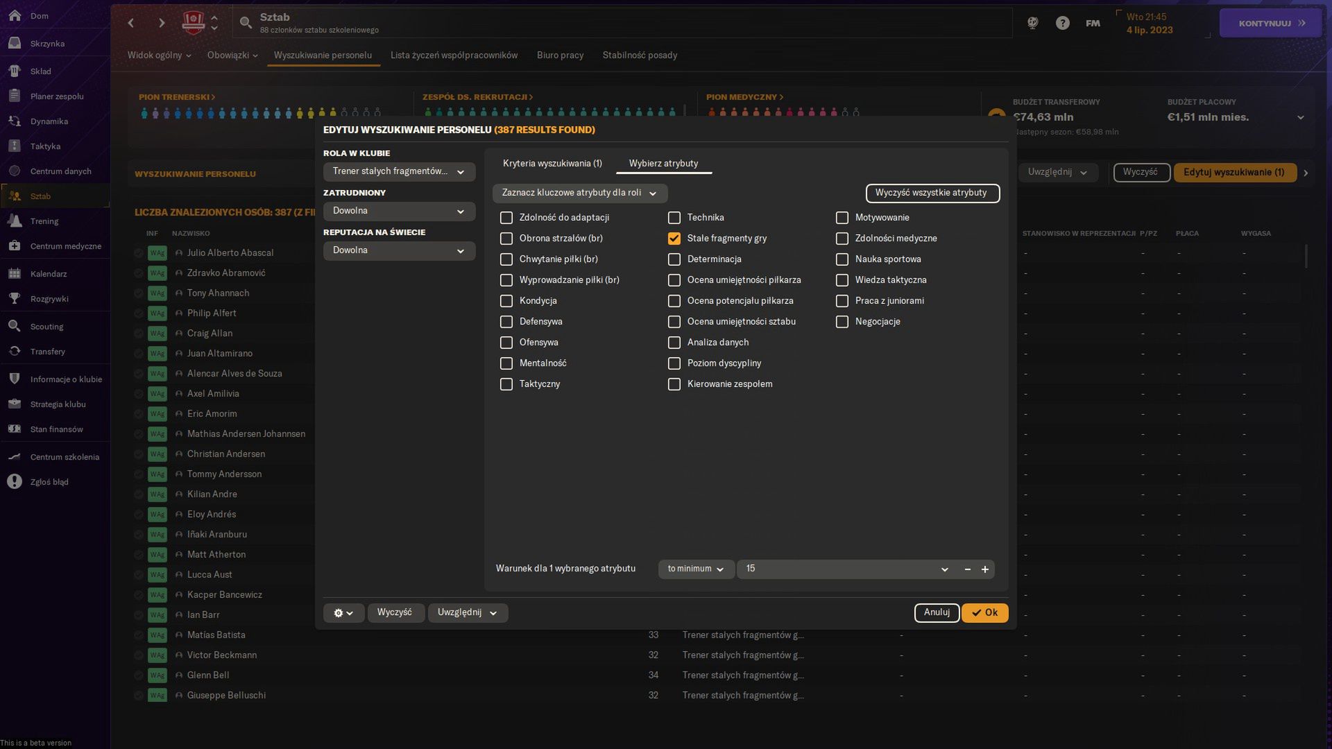This screenshot has width=1332, height=749.
Task: Click the staff search field at top
Action: [x=622, y=23]
